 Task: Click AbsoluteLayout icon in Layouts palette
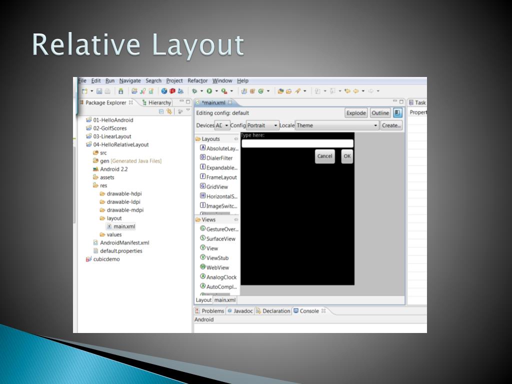(x=203, y=148)
